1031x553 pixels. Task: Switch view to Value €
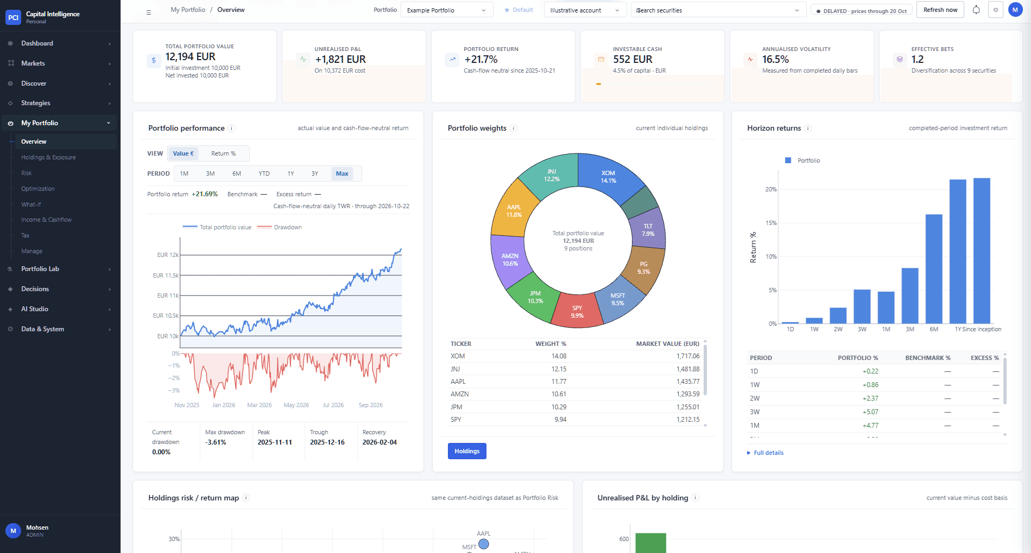pyautogui.click(x=183, y=153)
